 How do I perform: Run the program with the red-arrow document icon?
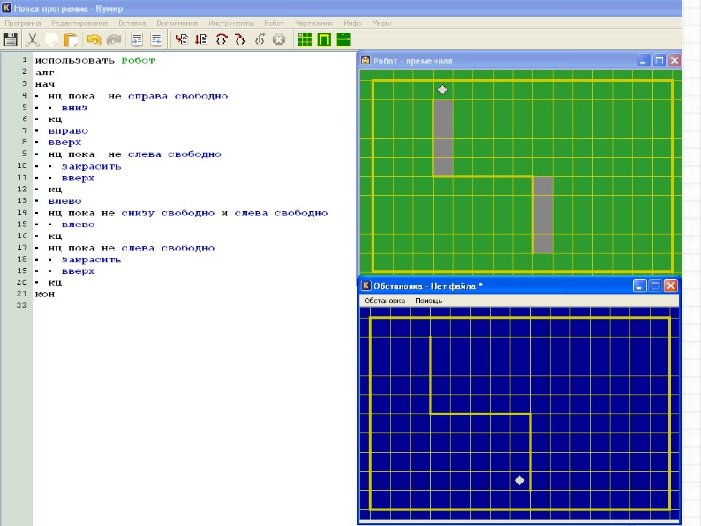pyautogui.click(x=182, y=39)
